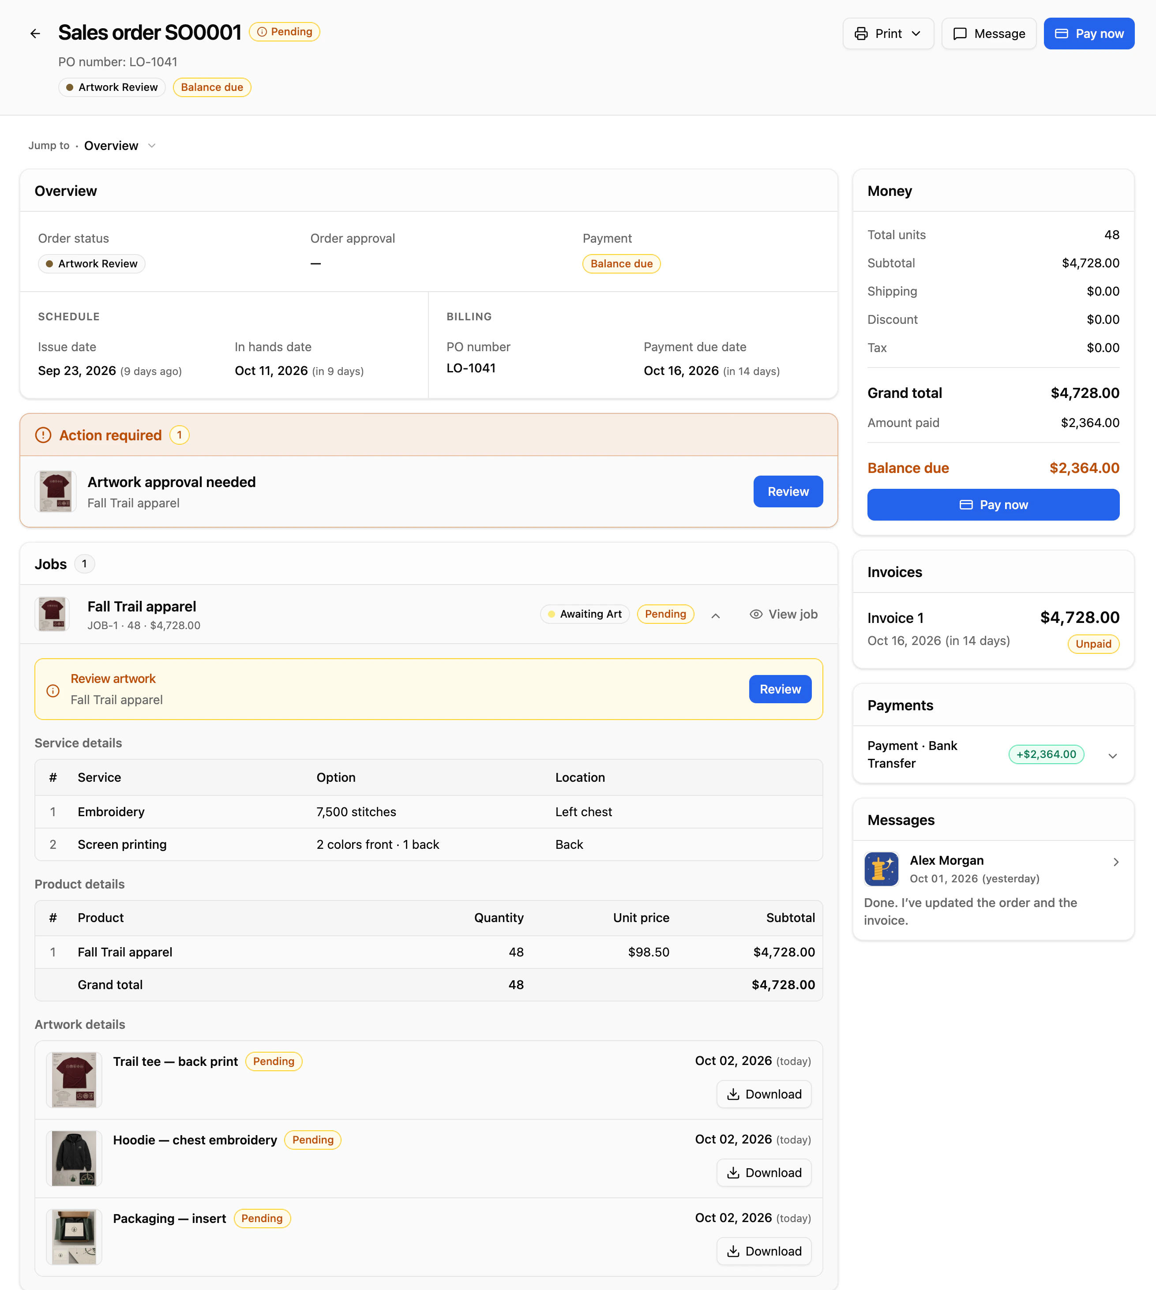
Task: Click Alex Morgan's avatar icon
Action: coord(881,869)
